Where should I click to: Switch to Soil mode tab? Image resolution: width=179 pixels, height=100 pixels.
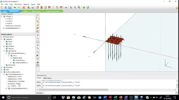tap(4, 11)
